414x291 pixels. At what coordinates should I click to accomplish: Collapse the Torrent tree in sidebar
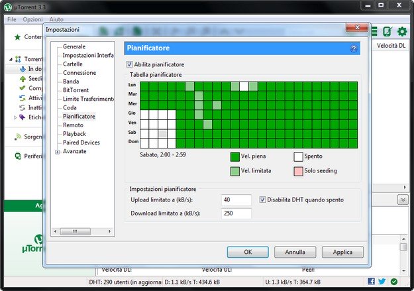(11, 59)
